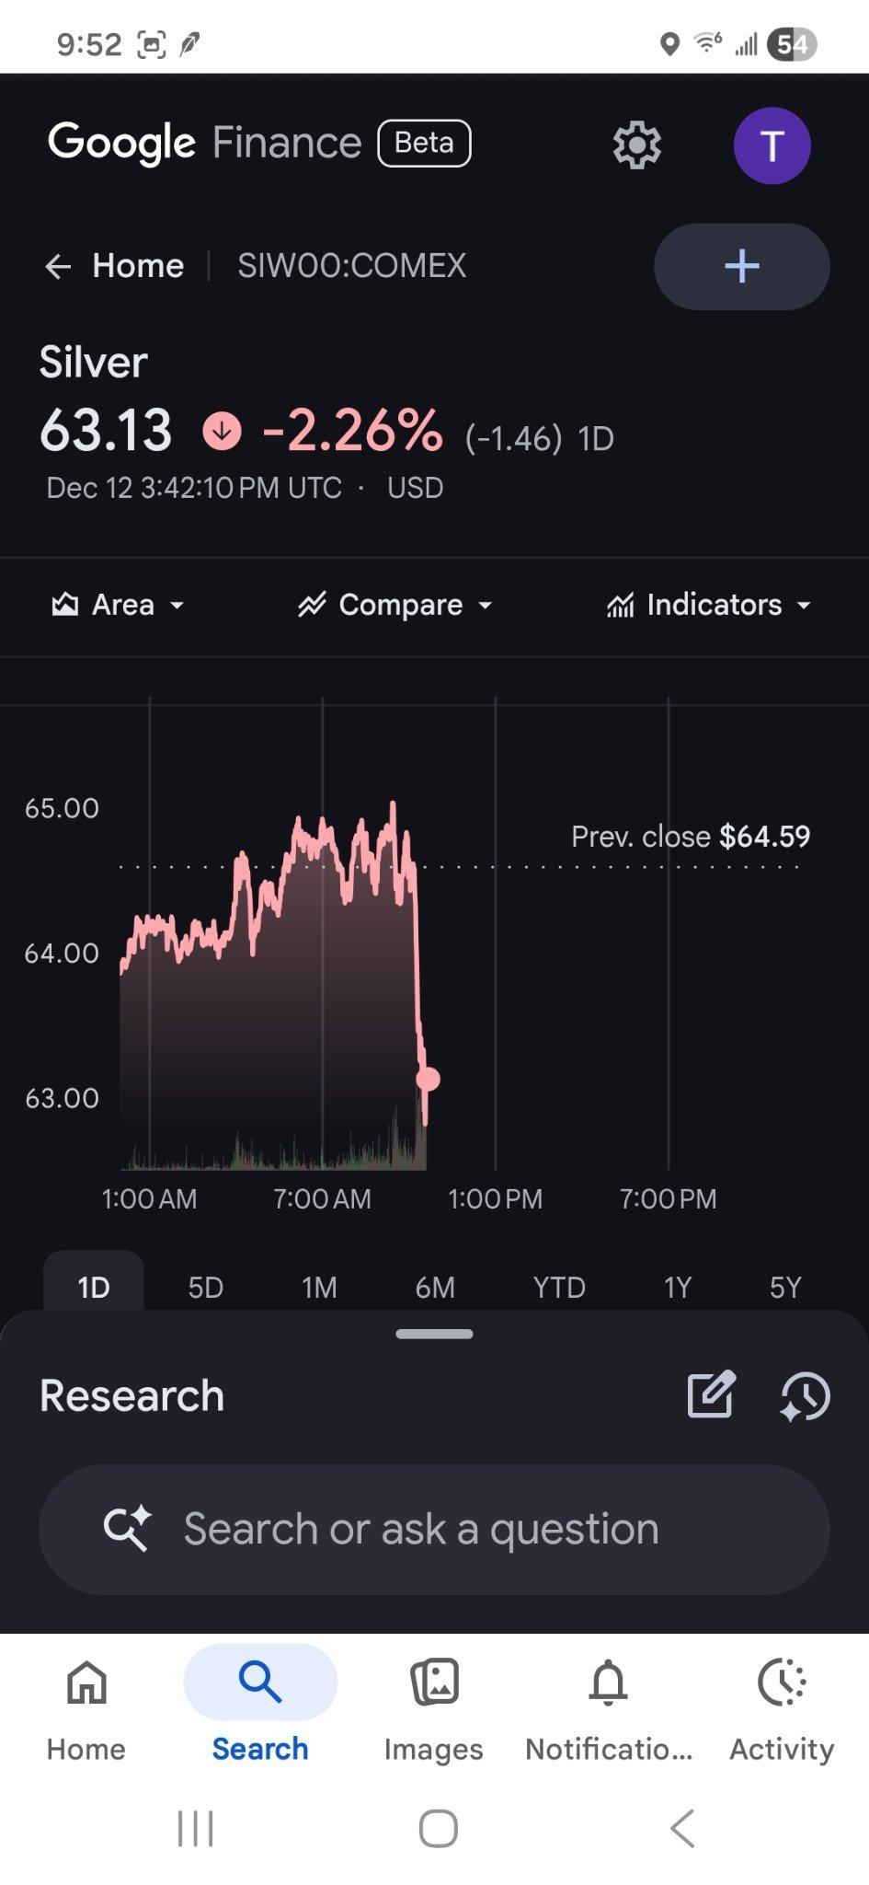Start a new research note

point(712,1394)
